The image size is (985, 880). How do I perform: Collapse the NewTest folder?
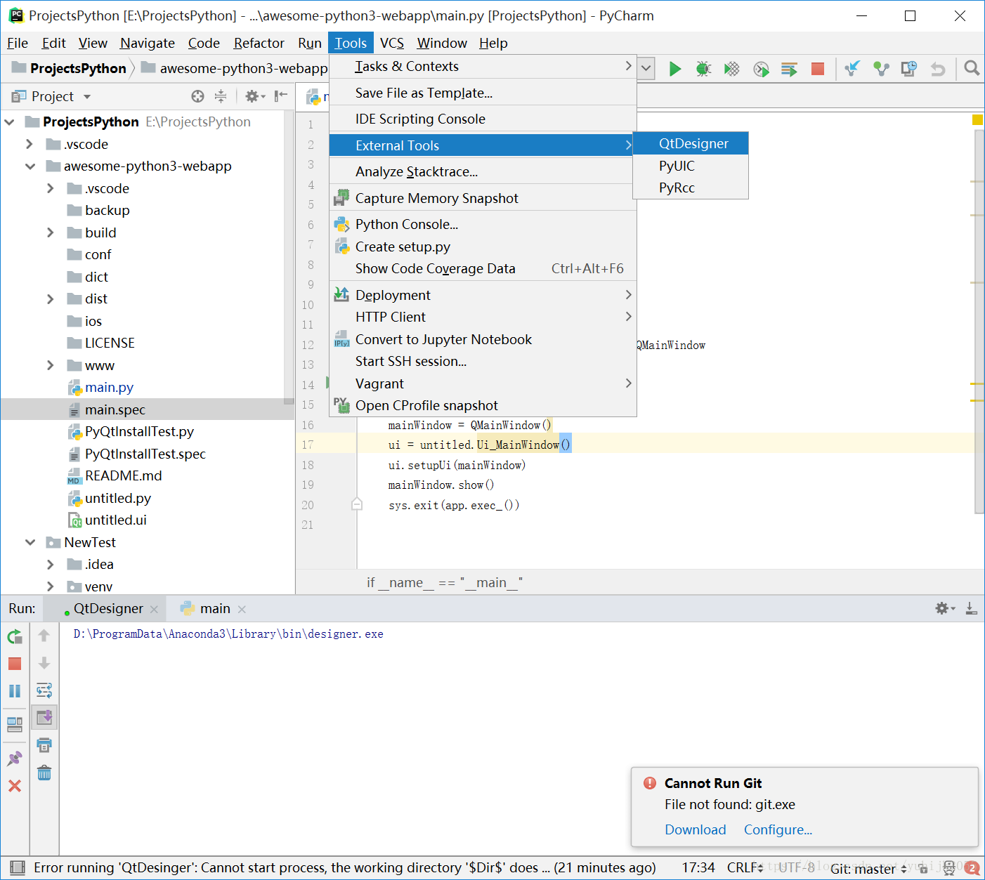[30, 542]
